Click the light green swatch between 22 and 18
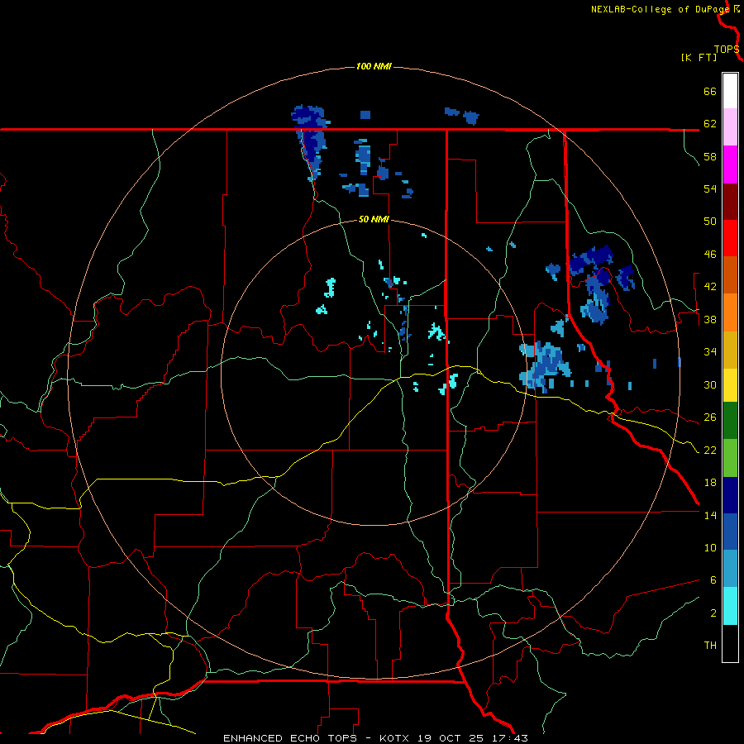This screenshot has height=744, width=744. [x=730, y=458]
